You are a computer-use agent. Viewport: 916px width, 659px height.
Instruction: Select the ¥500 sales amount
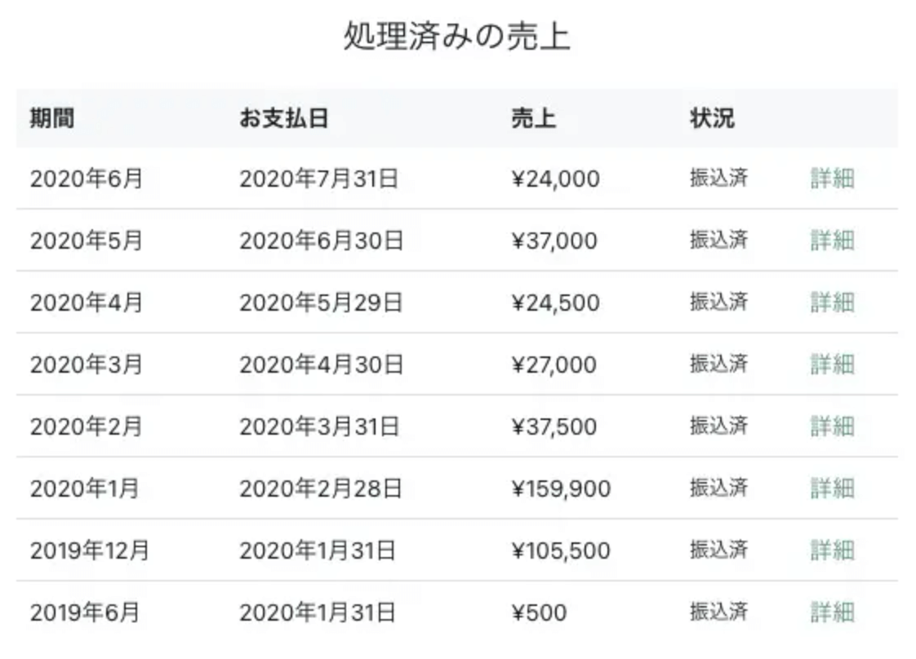coord(539,613)
